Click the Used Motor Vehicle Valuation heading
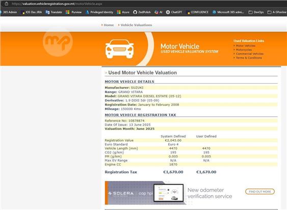The height and width of the screenshot is (210, 287). click(142, 73)
